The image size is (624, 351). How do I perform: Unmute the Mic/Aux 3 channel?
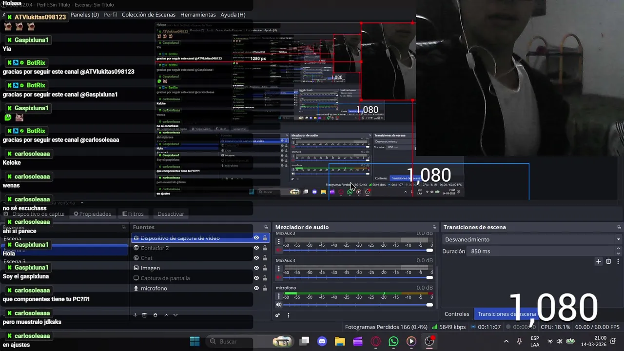279,250
